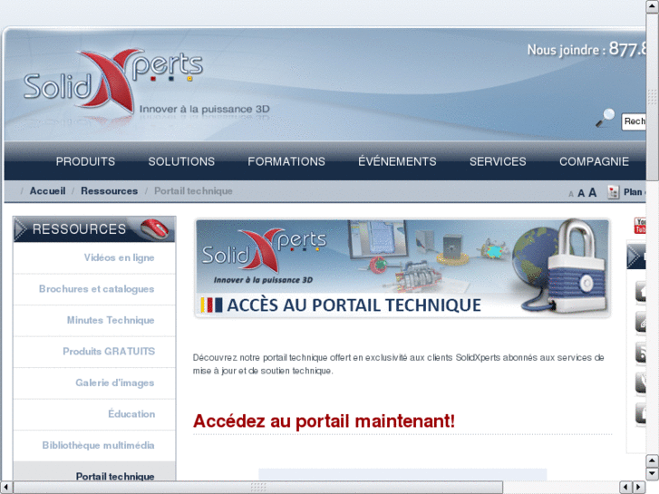The height and width of the screenshot is (494, 659).
Task: Go to Ressources breadcrumb link
Action: pyautogui.click(x=110, y=191)
